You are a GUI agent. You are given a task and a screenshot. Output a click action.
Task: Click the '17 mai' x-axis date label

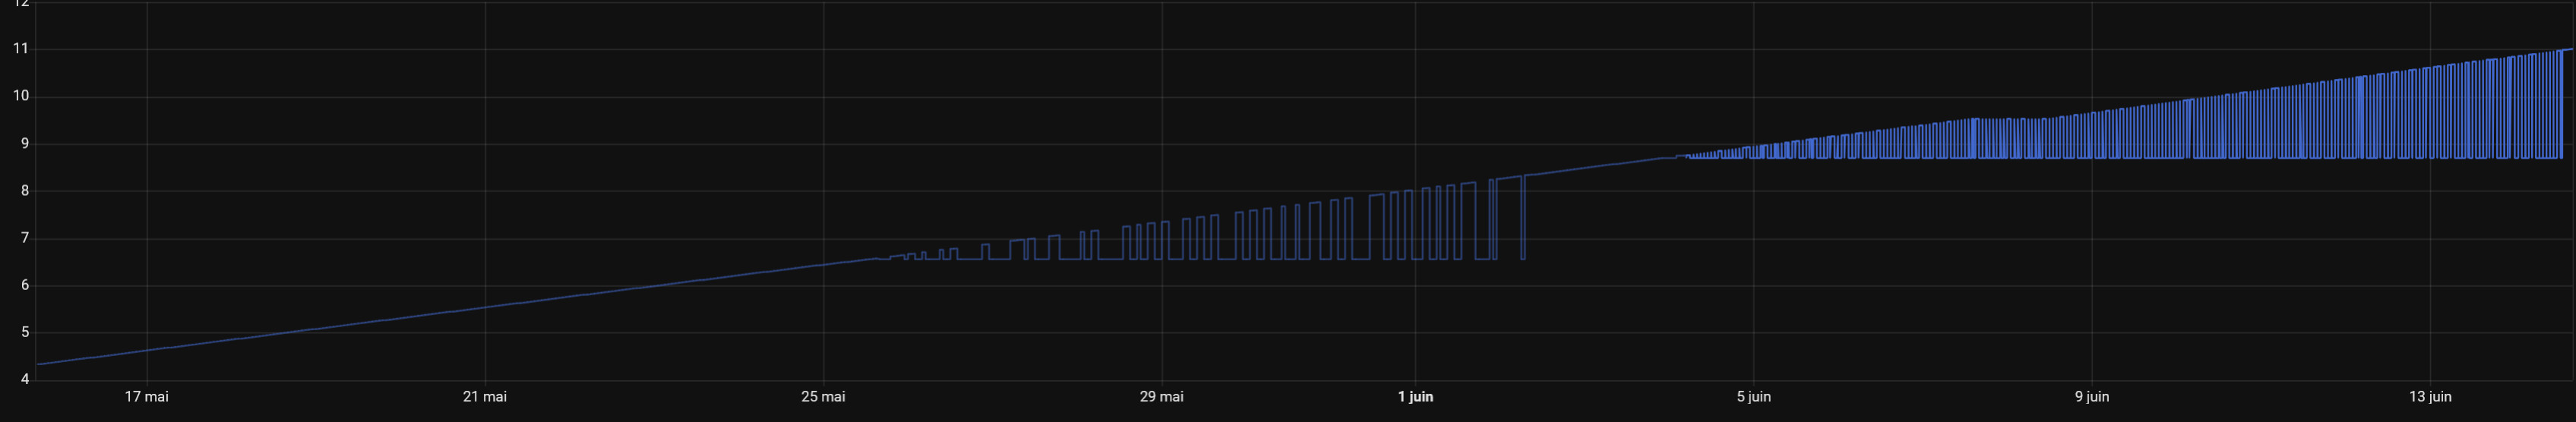coord(146,397)
